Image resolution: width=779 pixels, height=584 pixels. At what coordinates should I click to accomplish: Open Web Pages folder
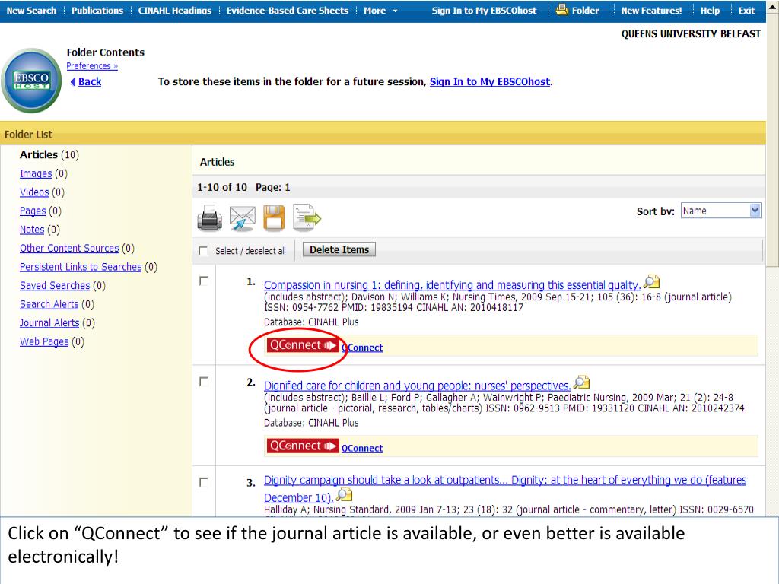pos(44,341)
